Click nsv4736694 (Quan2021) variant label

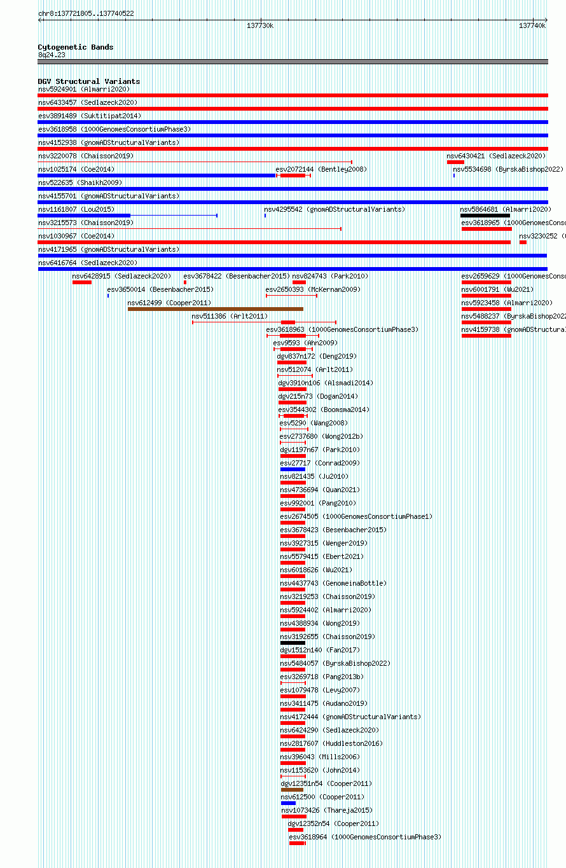320,490
